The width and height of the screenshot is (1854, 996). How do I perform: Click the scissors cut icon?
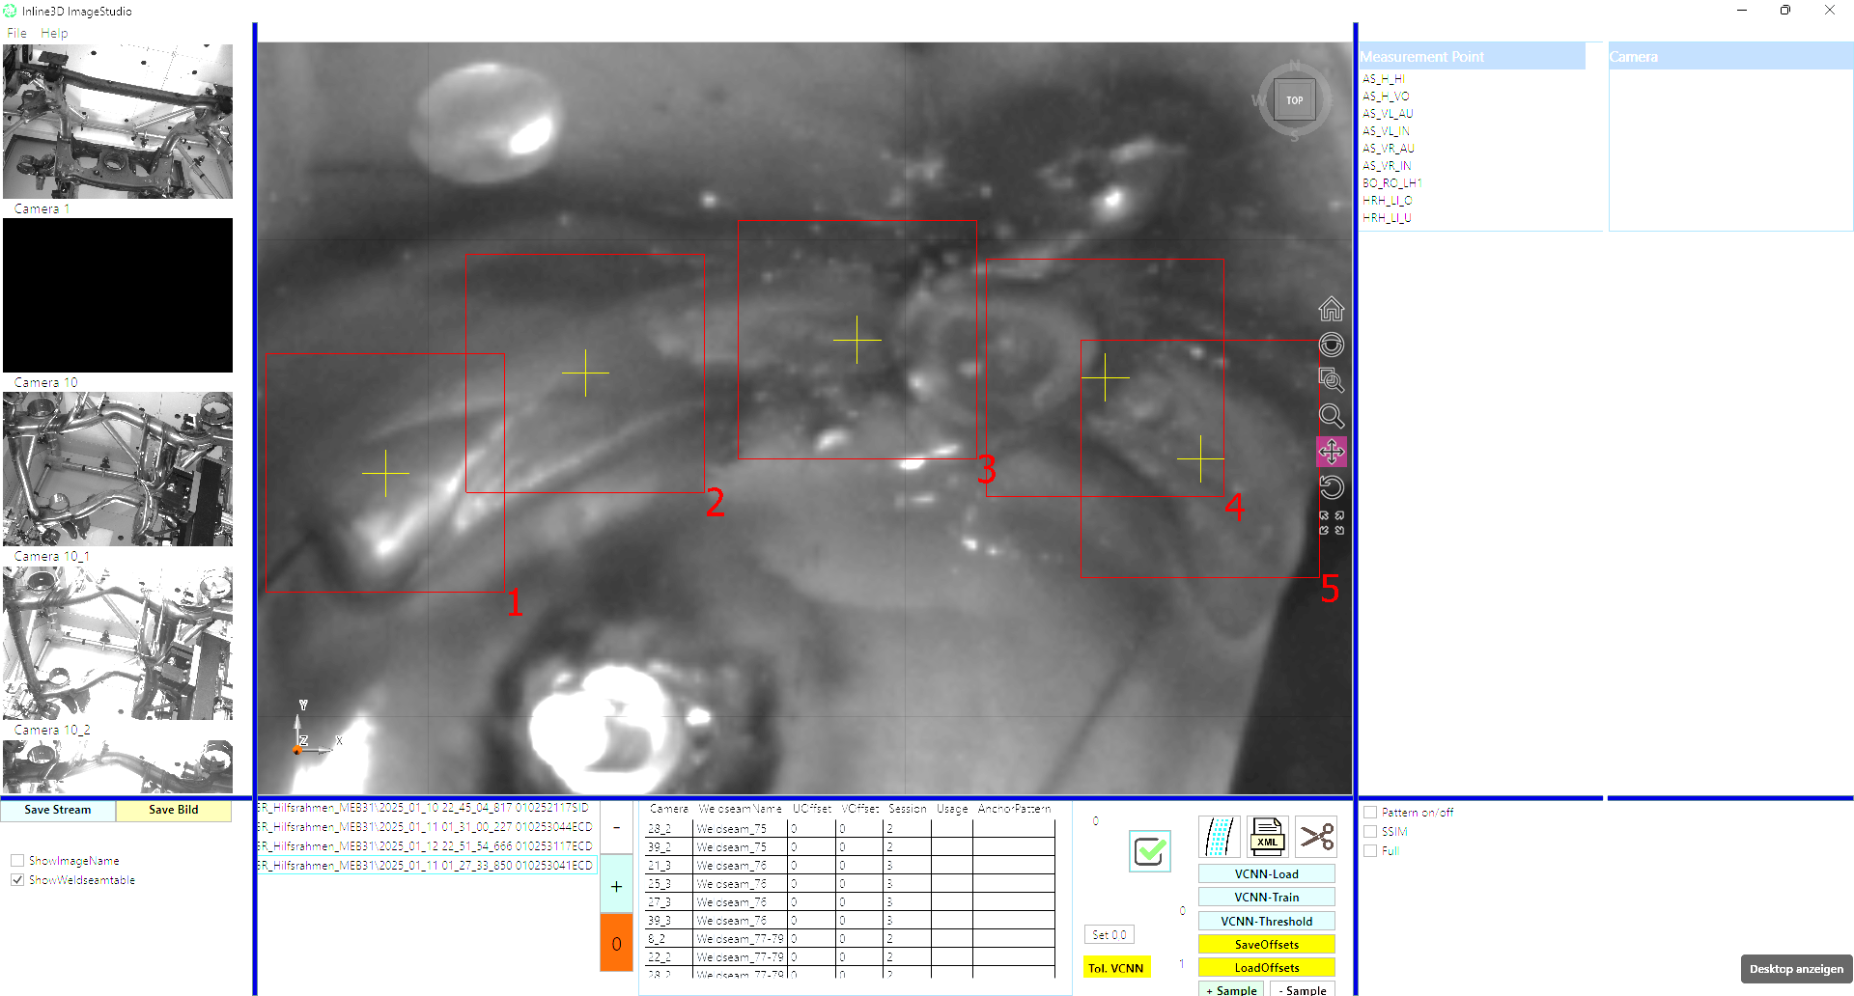(1316, 837)
